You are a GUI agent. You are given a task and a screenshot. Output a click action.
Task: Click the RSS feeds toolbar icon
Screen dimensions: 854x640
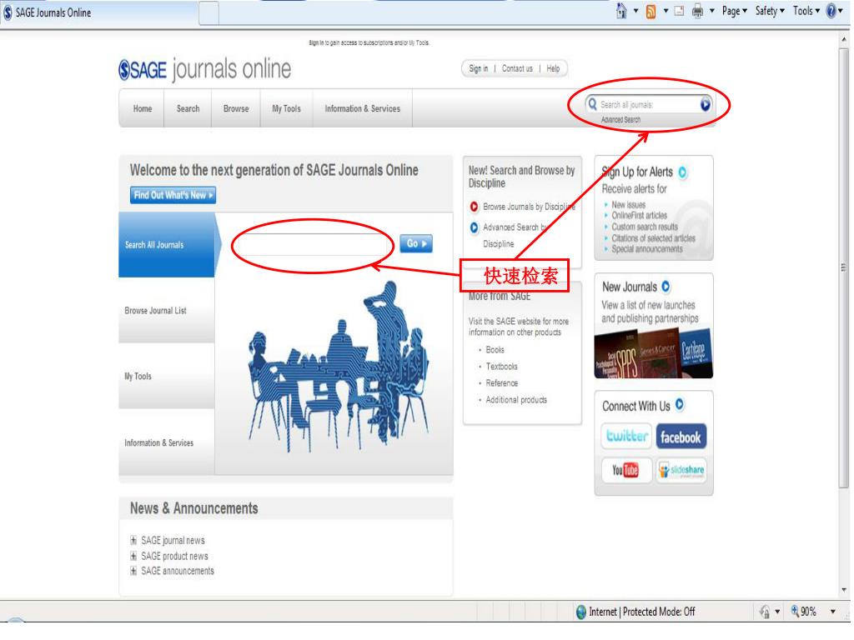click(651, 12)
